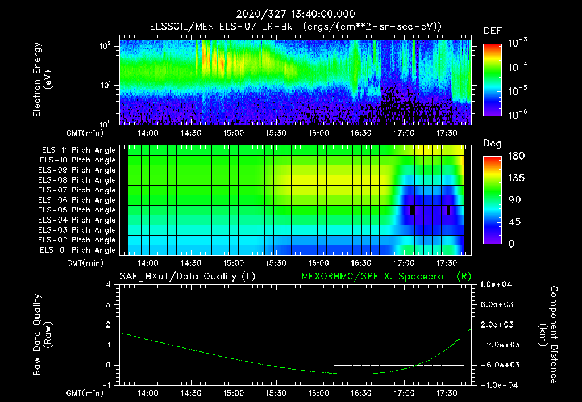The image size is (582, 402).
Task: Click the ELS-08 Pitch Angle row label
Action: 77,180
